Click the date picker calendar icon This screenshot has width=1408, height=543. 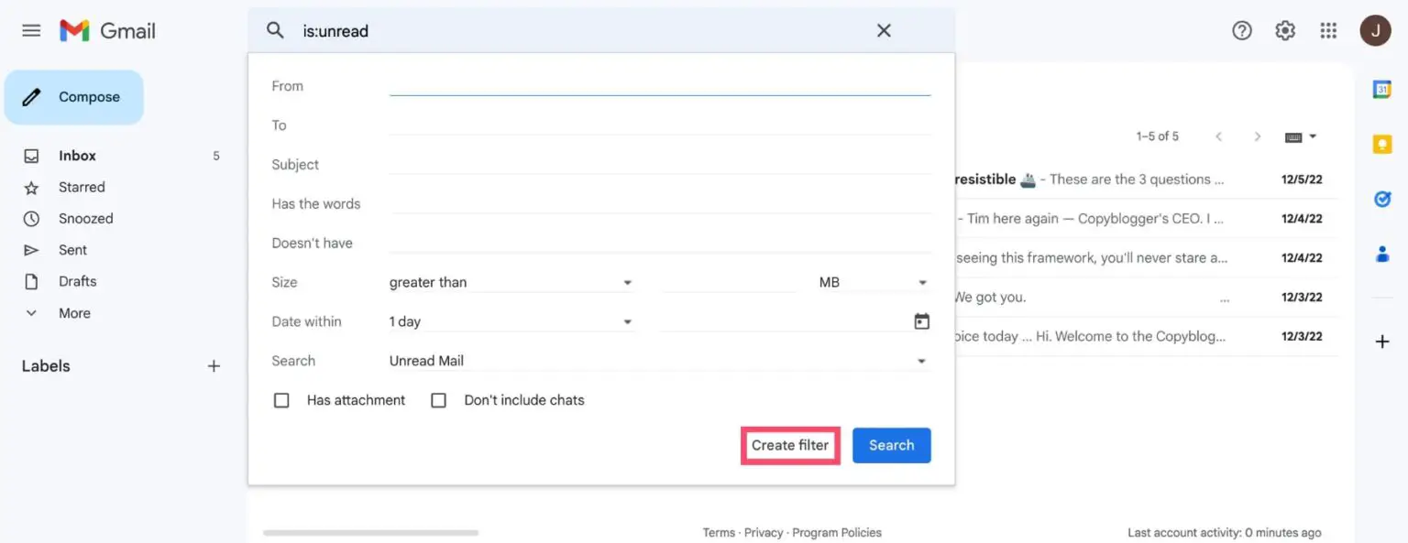click(x=921, y=321)
